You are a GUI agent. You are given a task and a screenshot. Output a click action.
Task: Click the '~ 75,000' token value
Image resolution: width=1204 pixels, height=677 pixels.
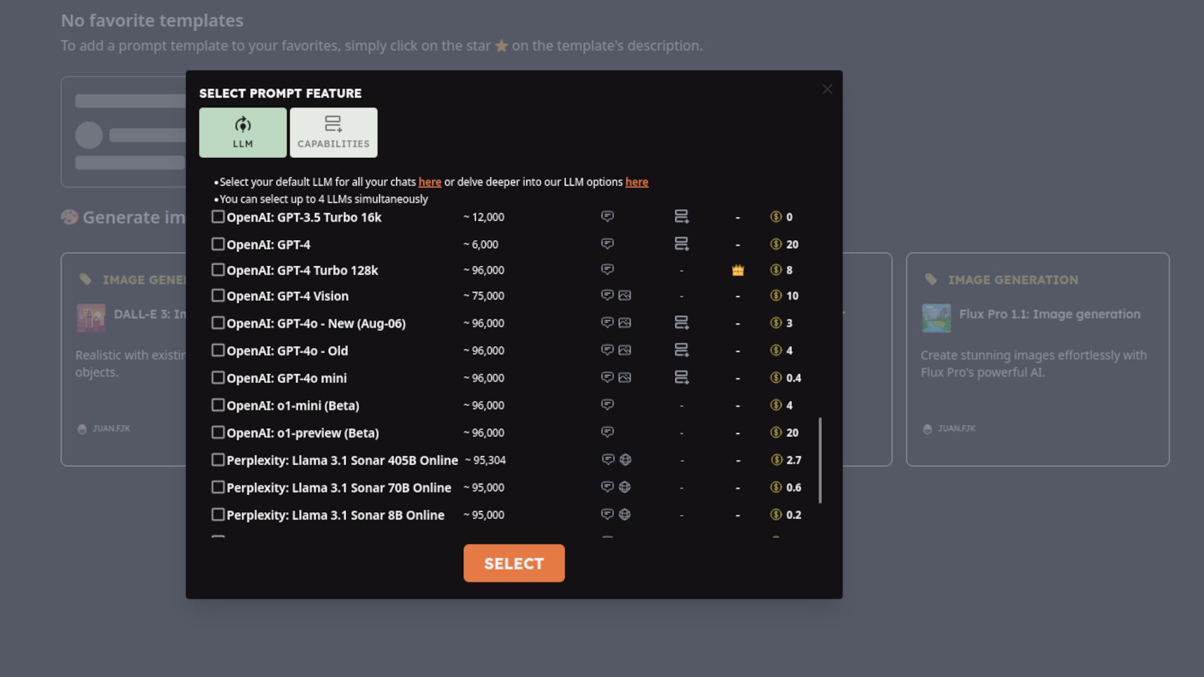(483, 295)
